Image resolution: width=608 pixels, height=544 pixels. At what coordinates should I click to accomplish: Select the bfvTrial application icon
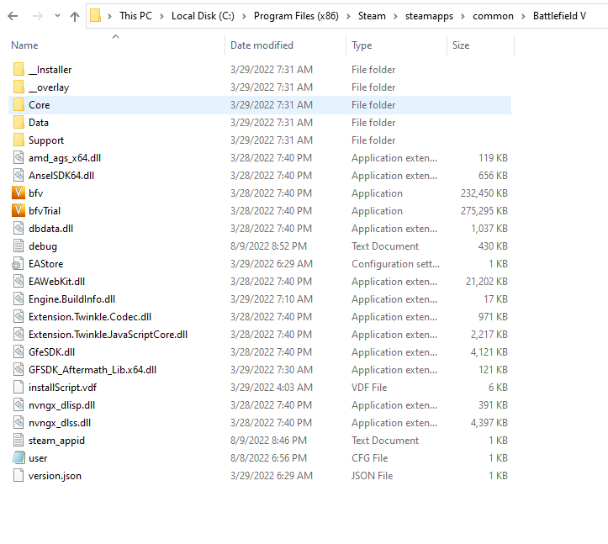click(19, 210)
